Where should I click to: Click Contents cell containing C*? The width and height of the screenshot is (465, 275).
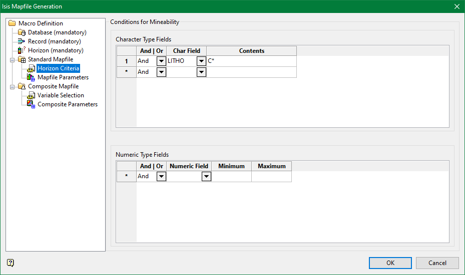(x=251, y=61)
